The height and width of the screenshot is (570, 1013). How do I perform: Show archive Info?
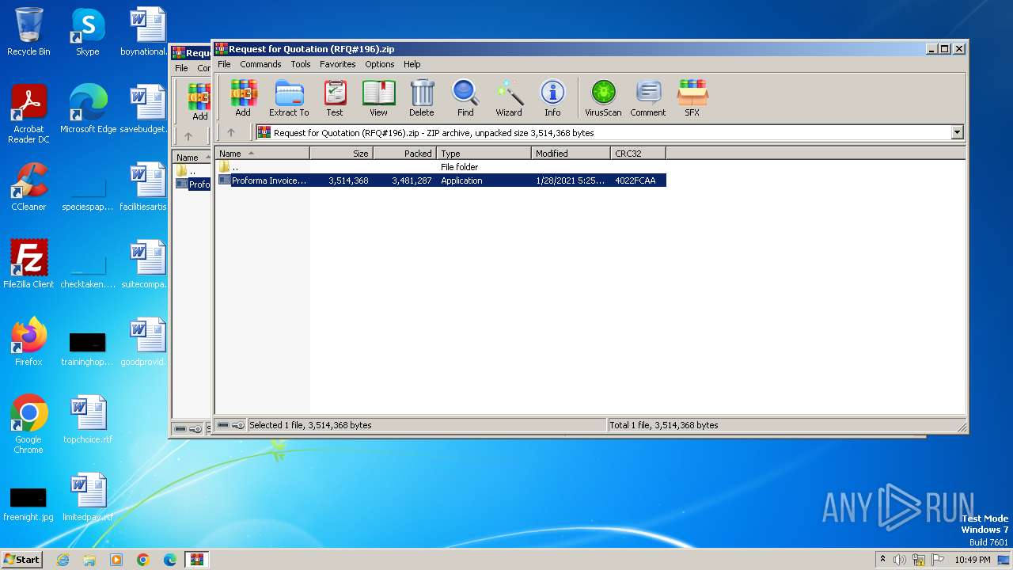point(552,98)
